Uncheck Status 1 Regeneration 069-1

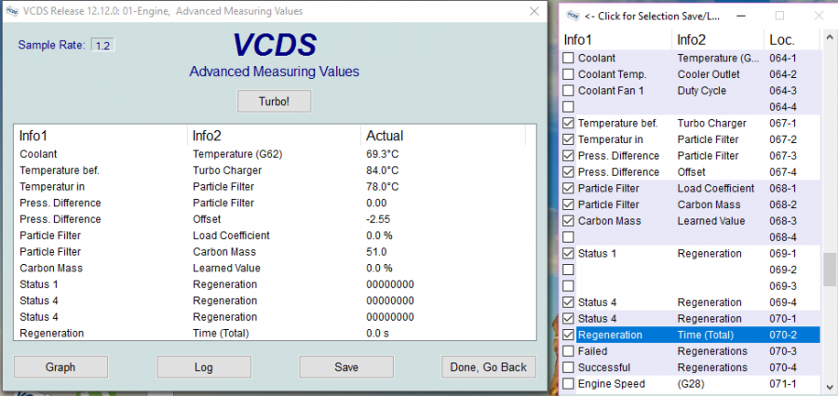tap(569, 254)
